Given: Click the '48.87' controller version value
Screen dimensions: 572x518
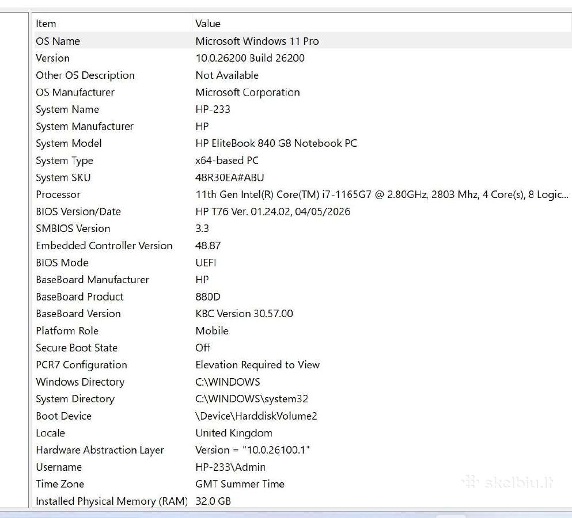Looking at the screenshot, I should 208,246.
